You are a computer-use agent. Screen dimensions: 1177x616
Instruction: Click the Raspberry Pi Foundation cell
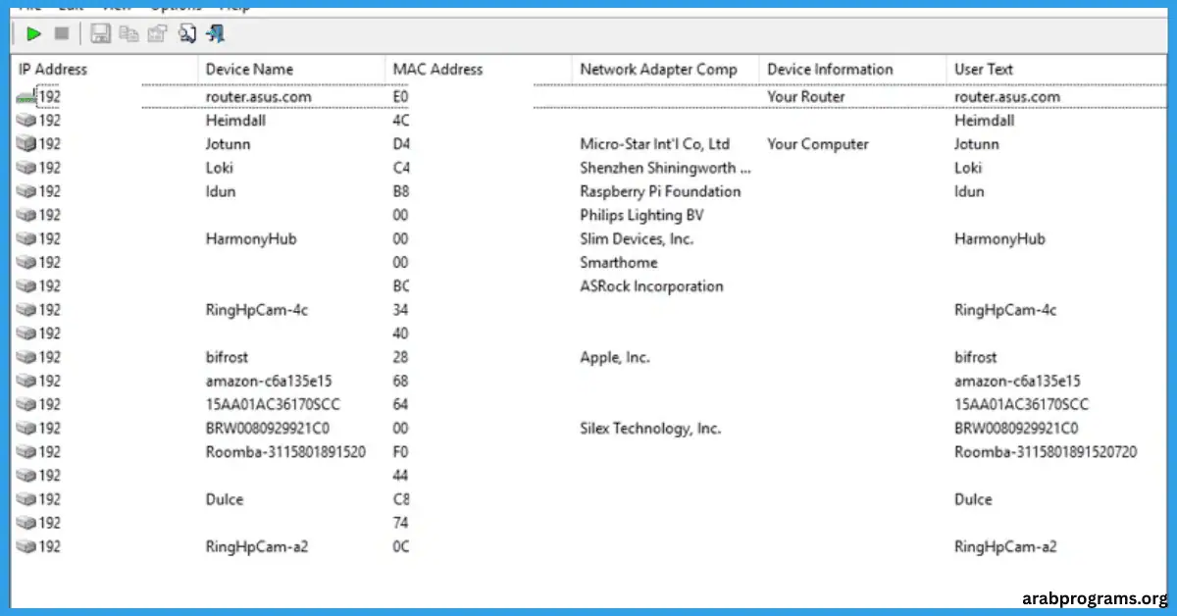click(660, 191)
